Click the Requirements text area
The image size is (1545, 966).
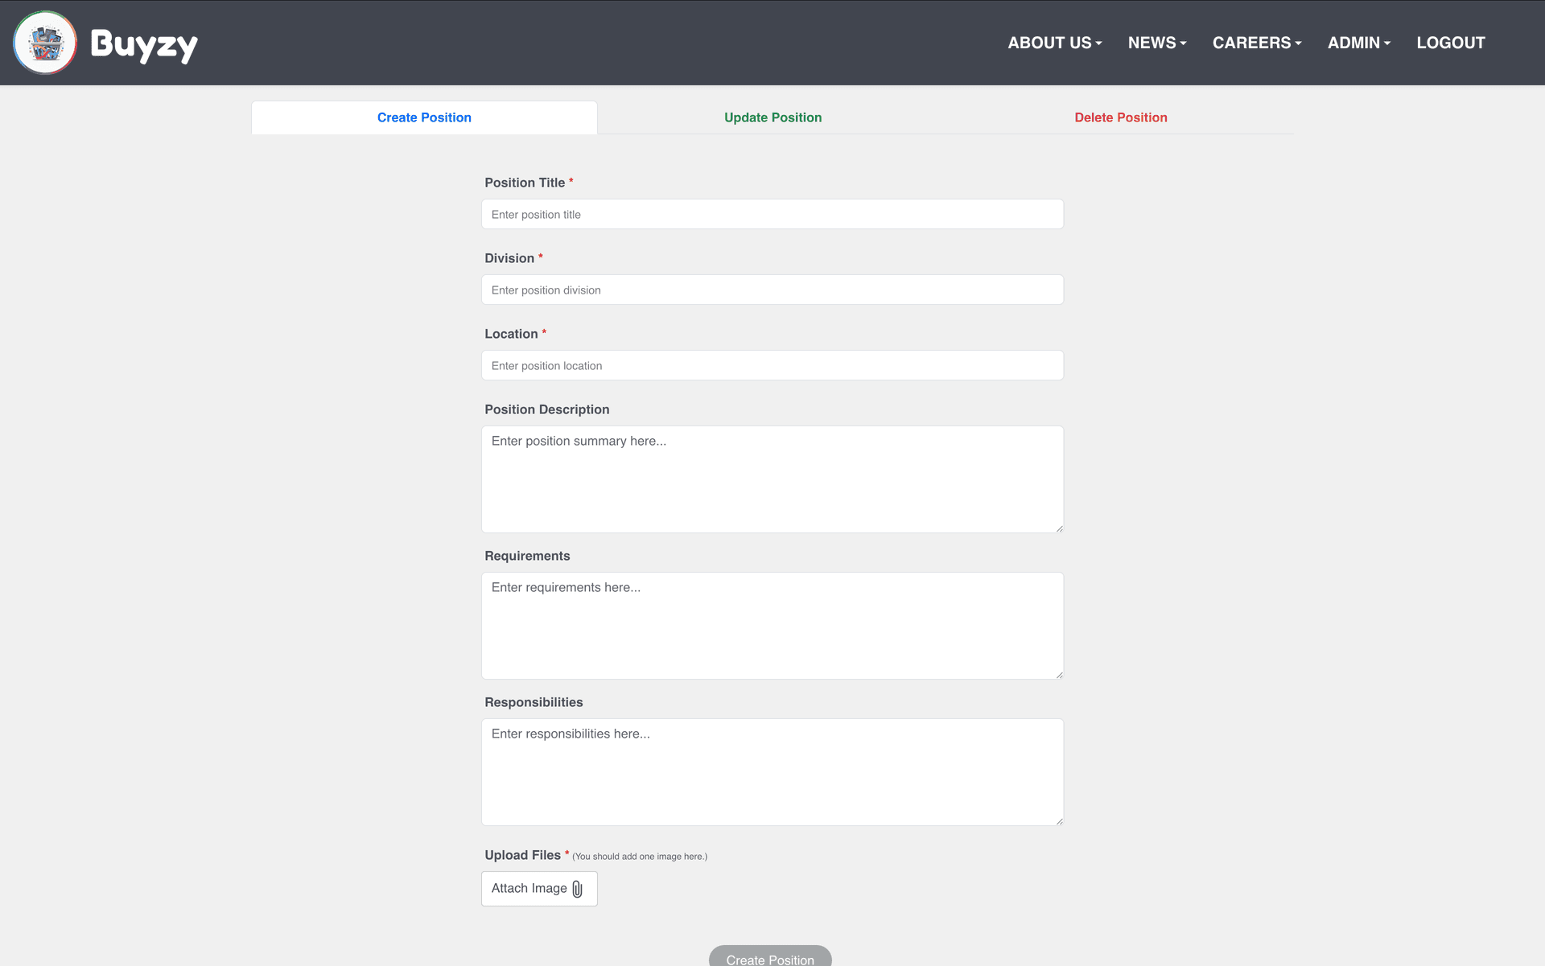tap(772, 626)
